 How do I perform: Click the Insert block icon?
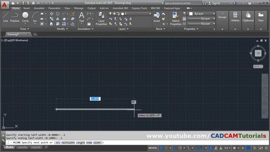[157, 17]
